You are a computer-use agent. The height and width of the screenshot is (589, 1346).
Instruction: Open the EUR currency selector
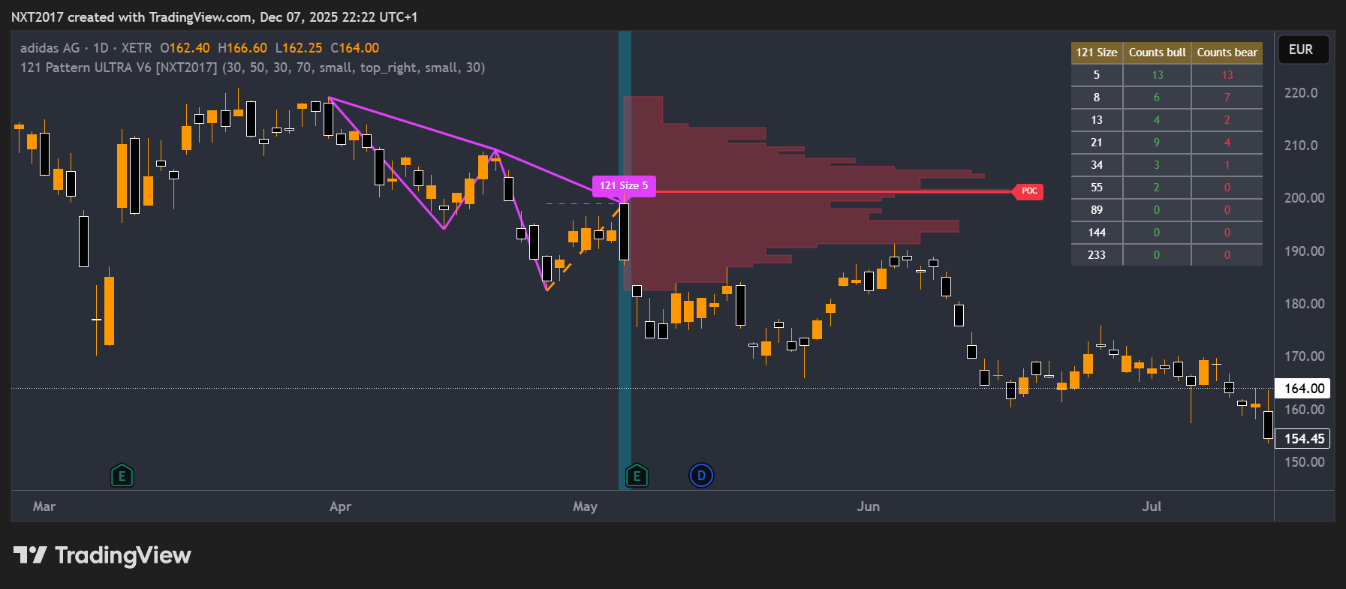tap(1301, 50)
